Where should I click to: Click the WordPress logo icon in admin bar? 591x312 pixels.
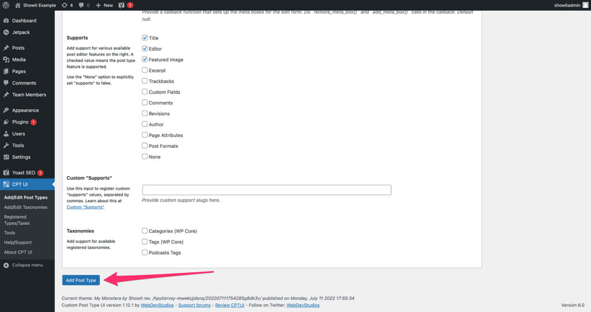[6, 5]
